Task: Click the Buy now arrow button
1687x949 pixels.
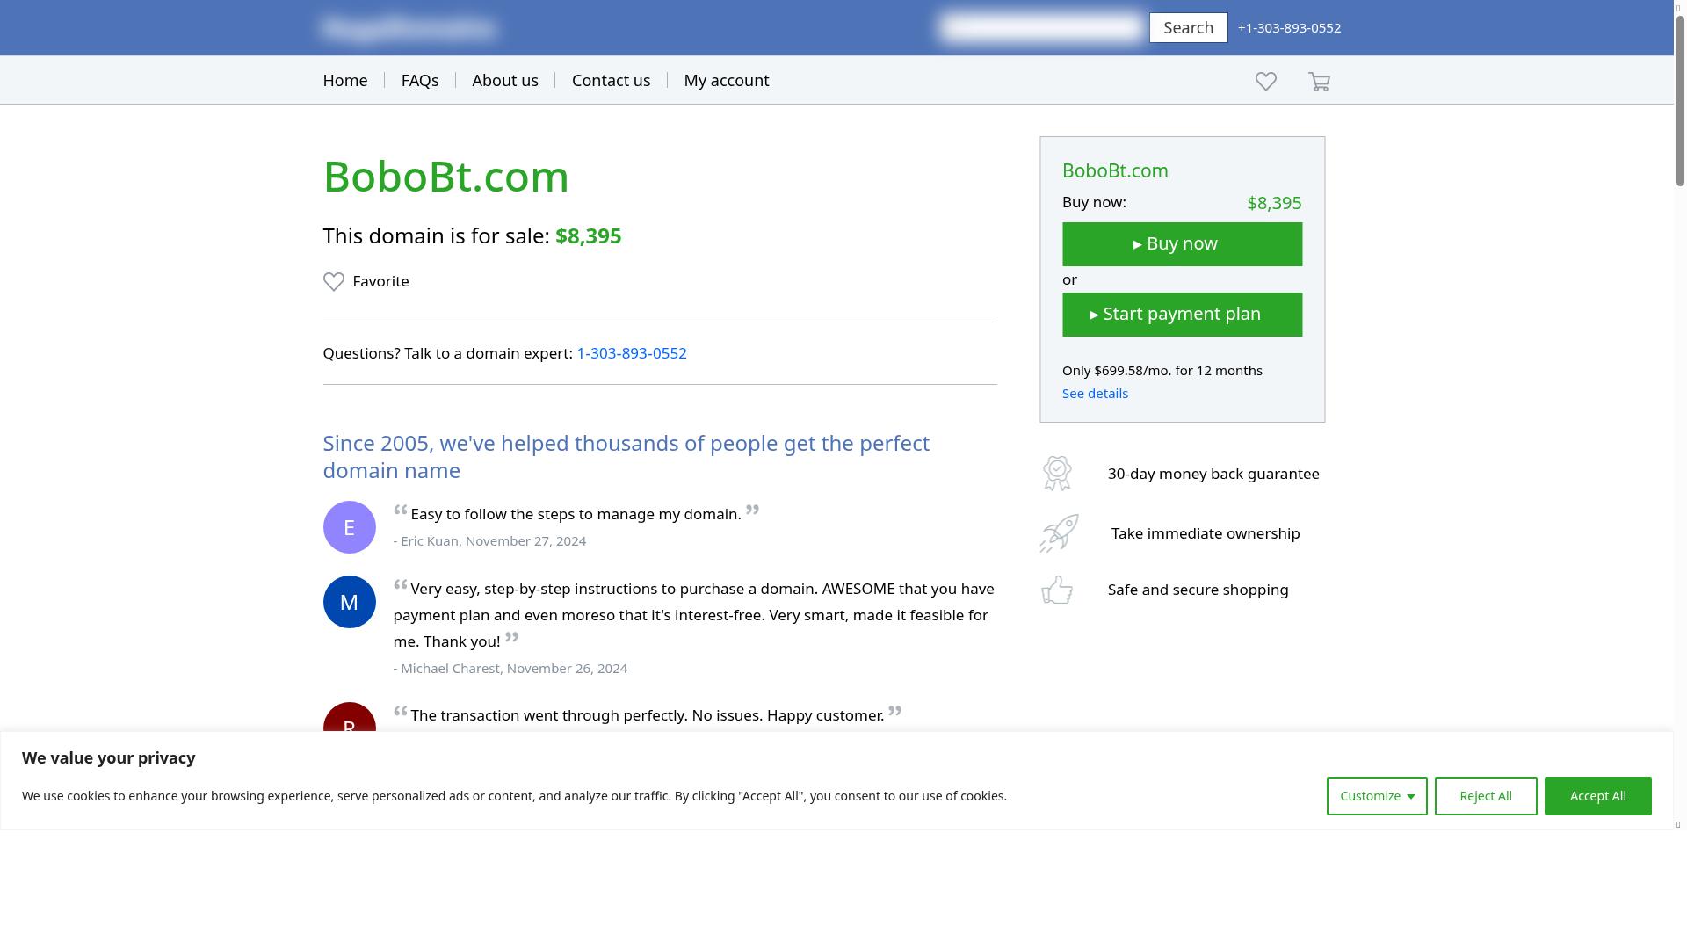Action: click(1182, 243)
